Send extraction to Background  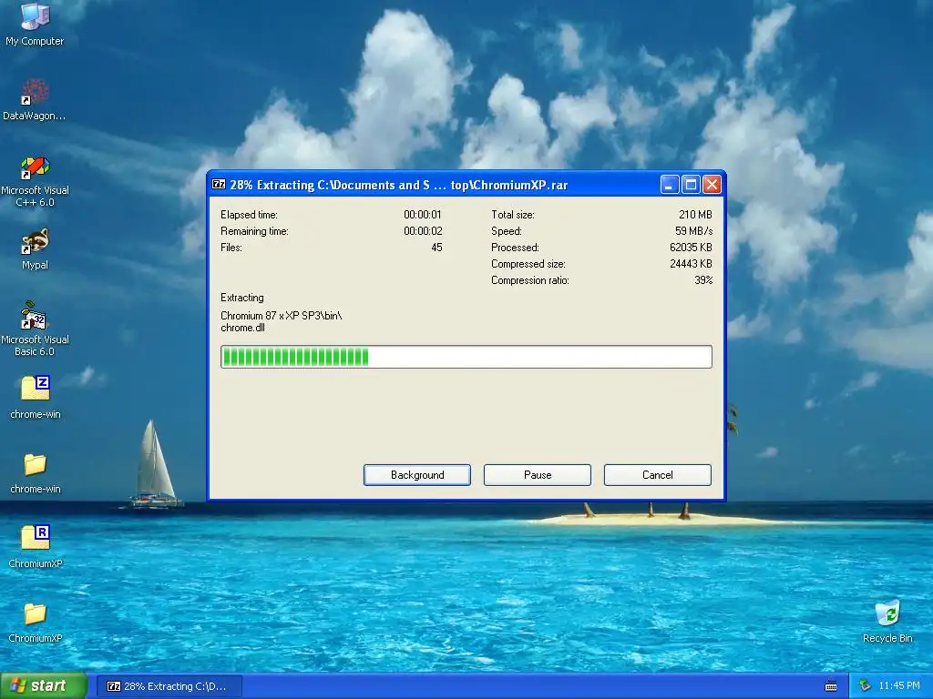tap(417, 475)
